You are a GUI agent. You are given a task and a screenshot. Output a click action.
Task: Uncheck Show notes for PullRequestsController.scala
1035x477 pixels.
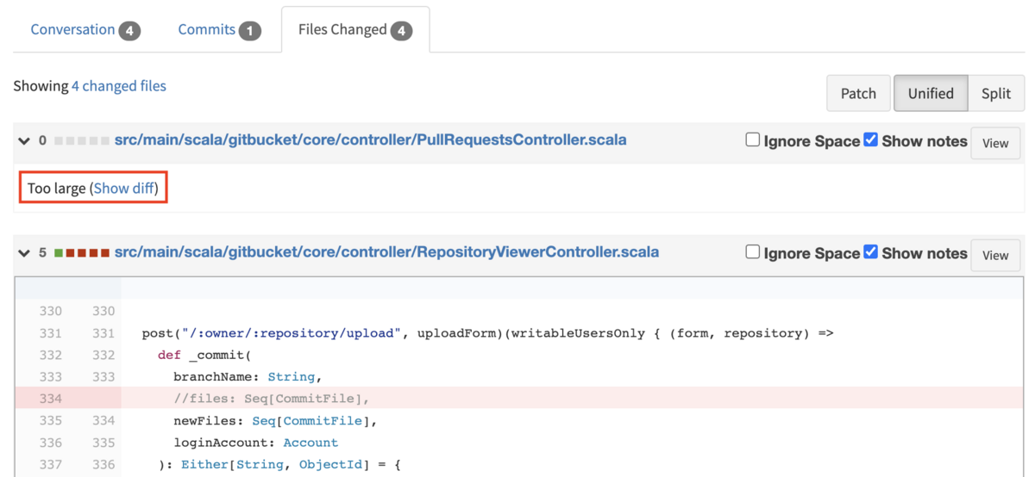(871, 140)
